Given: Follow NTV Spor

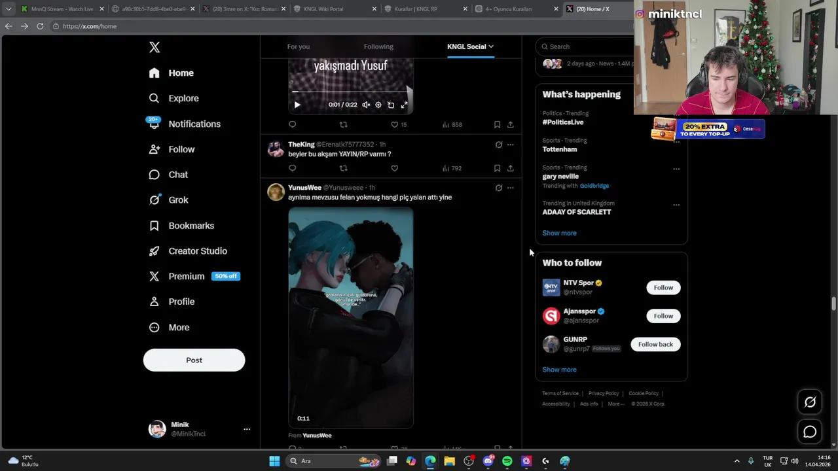Looking at the screenshot, I should point(663,287).
